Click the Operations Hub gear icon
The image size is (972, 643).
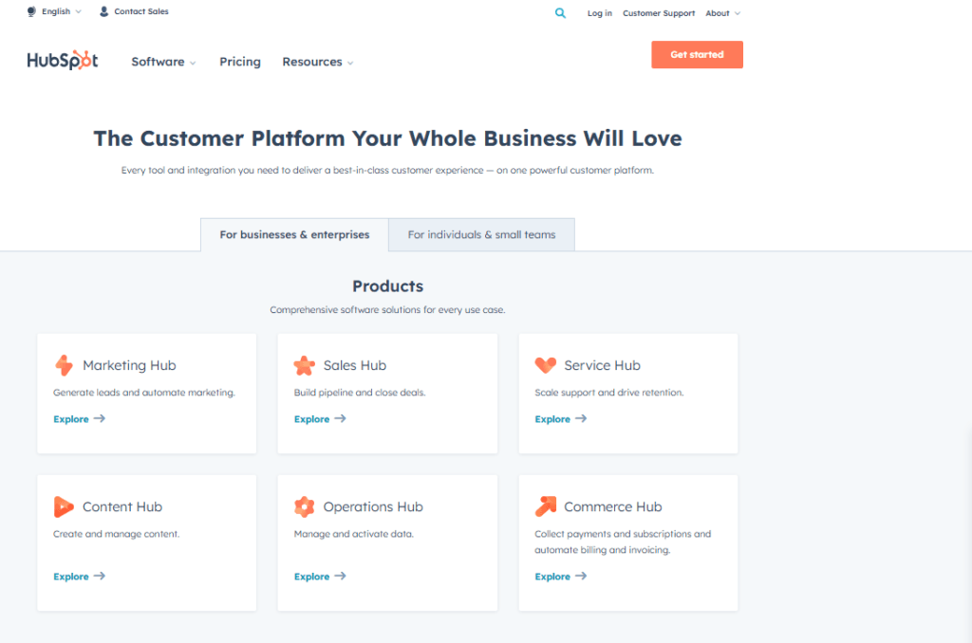(x=305, y=506)
